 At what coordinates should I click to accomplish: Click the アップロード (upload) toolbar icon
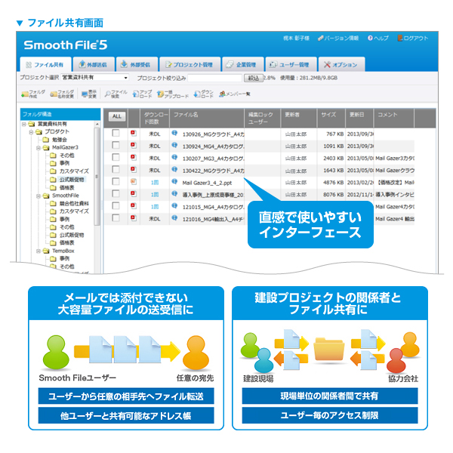click(x=142, y=94)
